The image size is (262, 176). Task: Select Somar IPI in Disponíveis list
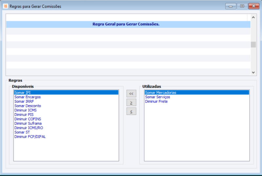66,92
